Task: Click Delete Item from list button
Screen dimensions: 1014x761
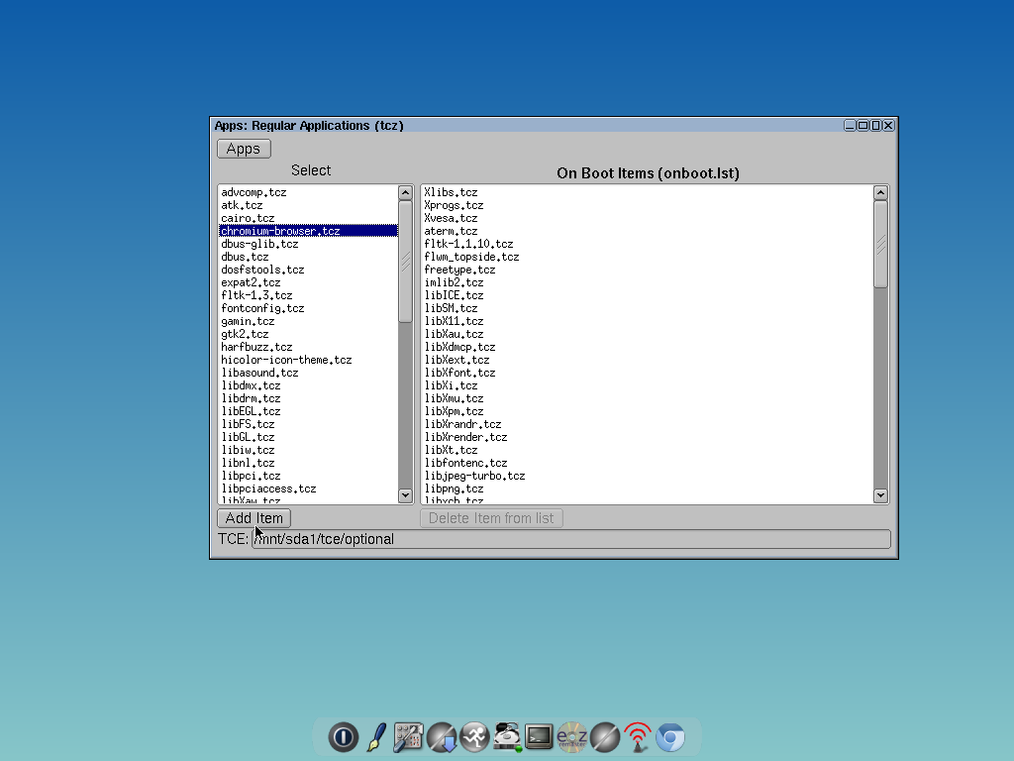Action: tap(491, 517)
